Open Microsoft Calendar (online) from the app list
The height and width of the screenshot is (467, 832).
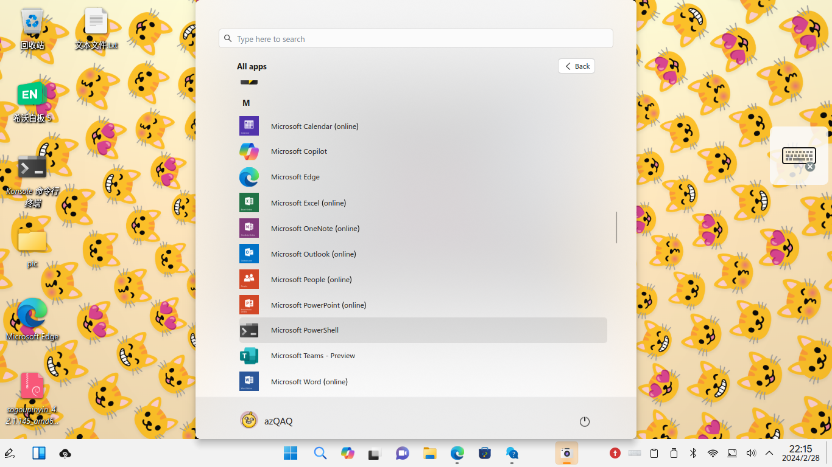click(423, 126)
